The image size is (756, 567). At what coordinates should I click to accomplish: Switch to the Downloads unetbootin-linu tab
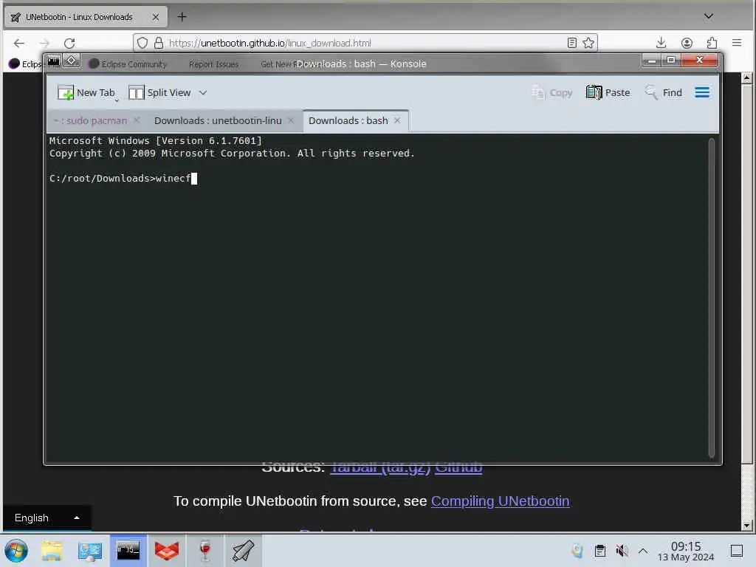[x=218, y=120]
